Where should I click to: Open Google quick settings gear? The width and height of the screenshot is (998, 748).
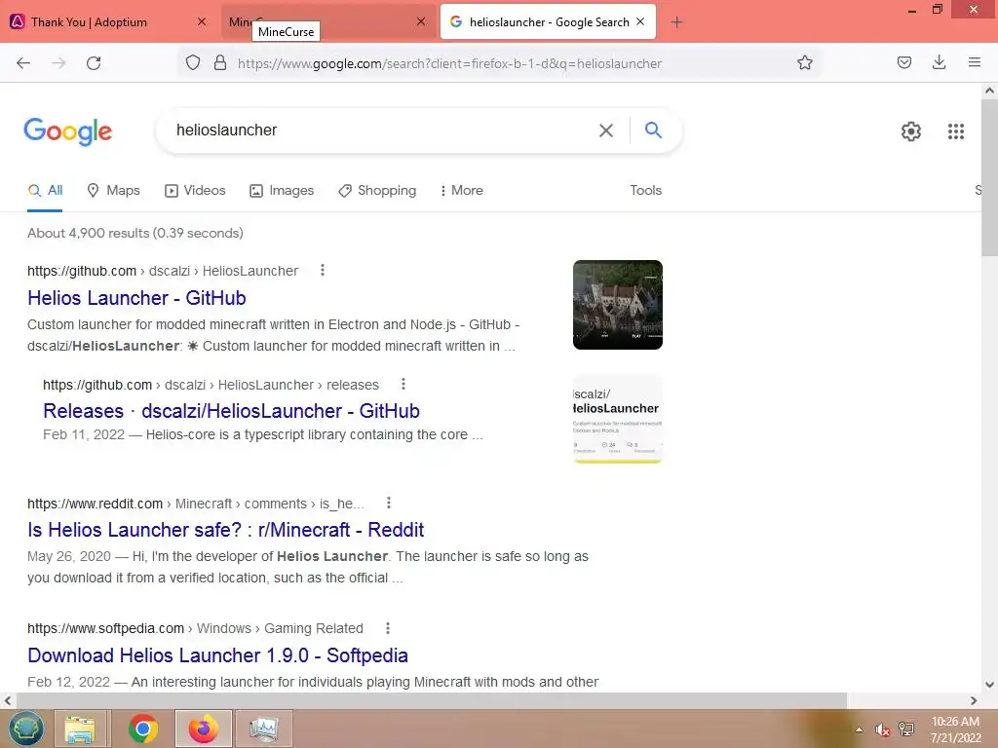pyautogui.click(x=911, y=131)
